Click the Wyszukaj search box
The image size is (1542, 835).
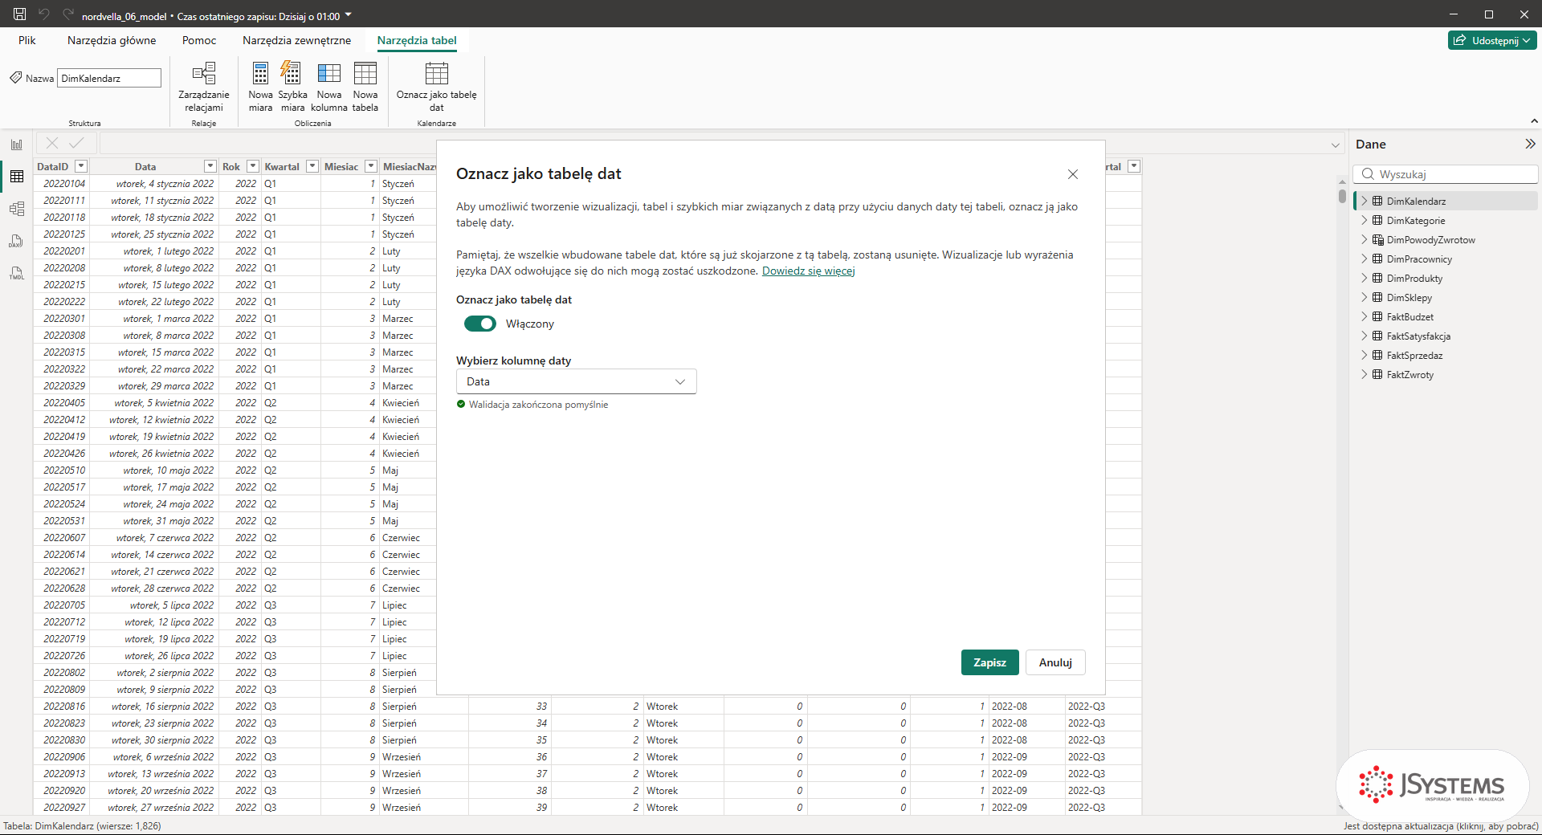(1446, 174)
